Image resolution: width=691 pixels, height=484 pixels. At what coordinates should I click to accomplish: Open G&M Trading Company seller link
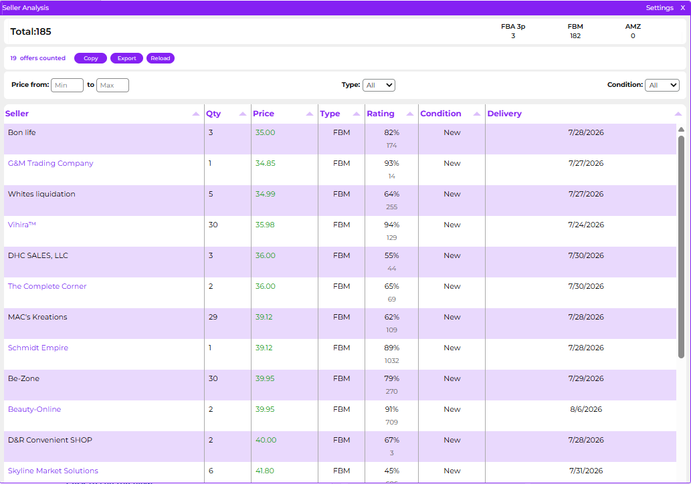tap(50, 163)
